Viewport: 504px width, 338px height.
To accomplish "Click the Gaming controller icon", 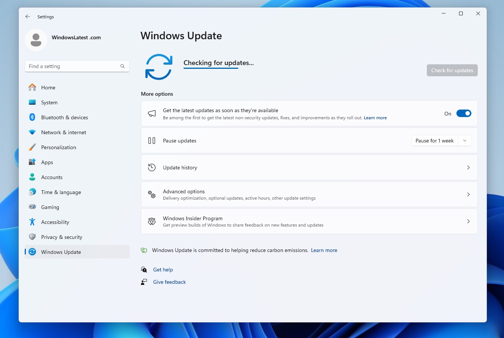I will (32, 207).
